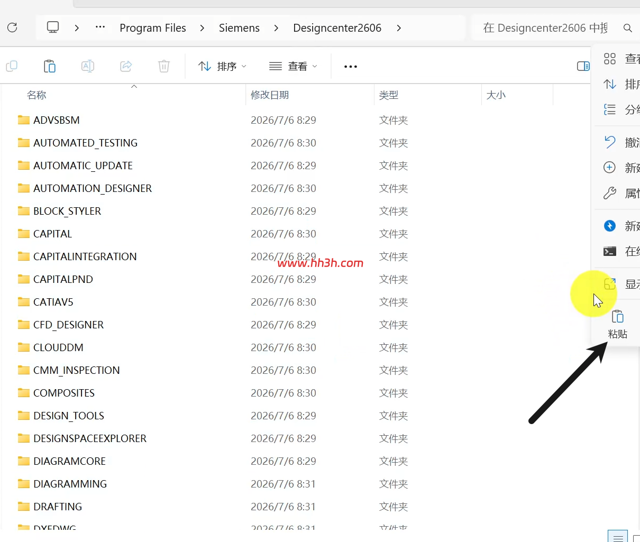Select the AUTOMATION_DESIGNER folder
Viewport: 640px width, 542px height.
(93, 188)
